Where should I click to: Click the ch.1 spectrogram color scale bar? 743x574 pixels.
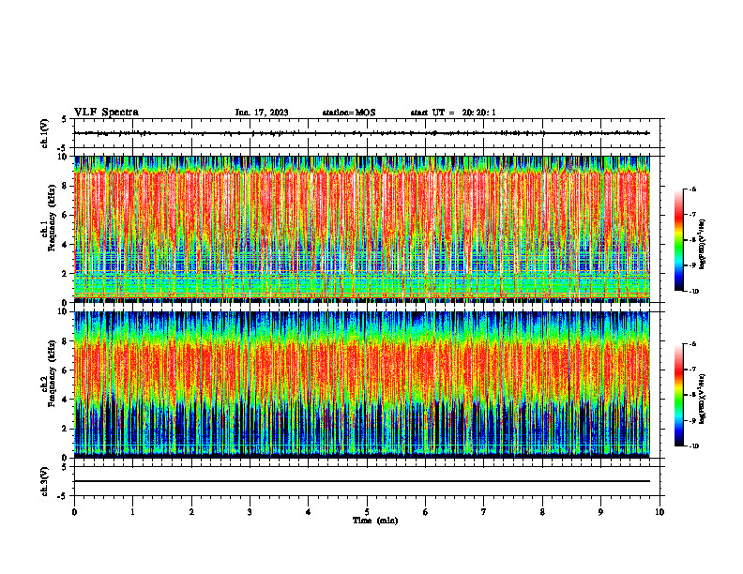678,240
